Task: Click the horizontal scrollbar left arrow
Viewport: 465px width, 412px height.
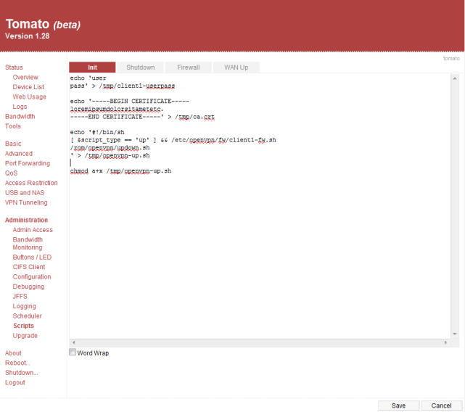Action: point(73,342)
